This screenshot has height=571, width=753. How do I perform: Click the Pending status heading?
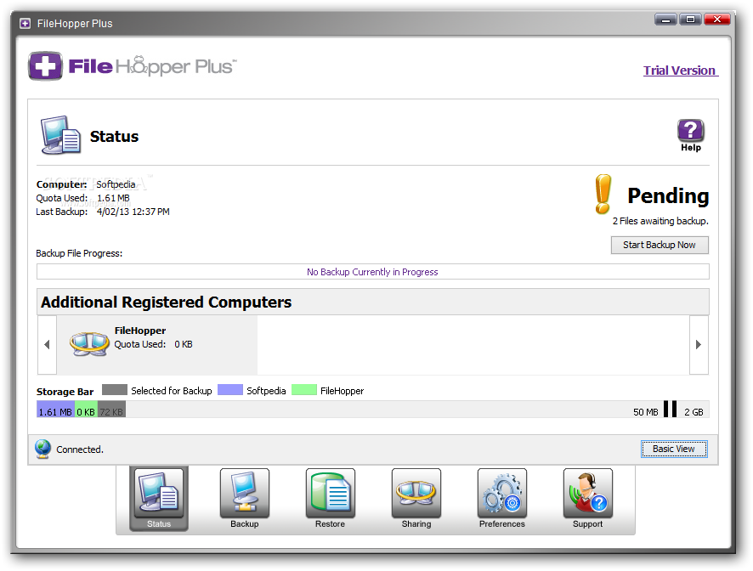[x=668, y=196]
